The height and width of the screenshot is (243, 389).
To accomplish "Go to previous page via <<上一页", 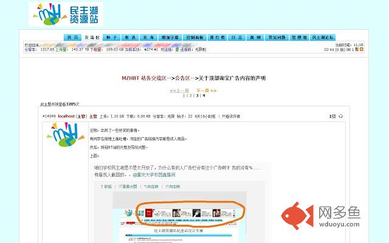I will pyautogui.click(x=179, y=91).
